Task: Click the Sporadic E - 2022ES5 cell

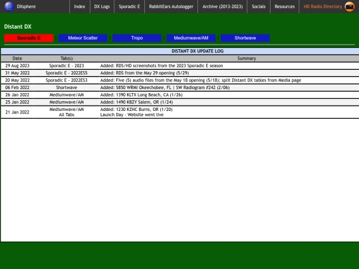Action: pyautogui.click(x=66, y=73)
